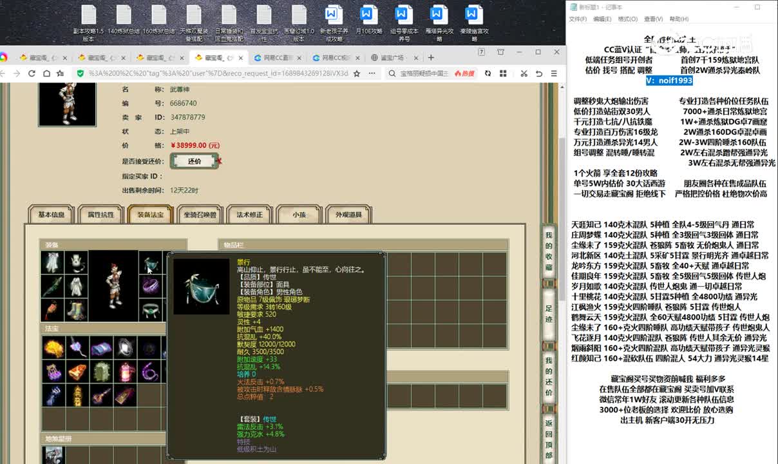The height and width of the screenshot is (464, 778).
Task: Switch to the 小孩 tab
Action: tap(299, 215)
